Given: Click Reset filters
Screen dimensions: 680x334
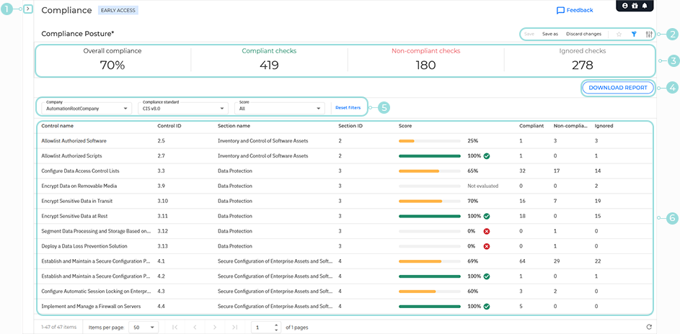Looking at the screenshot, I should (x=348, y=108).
